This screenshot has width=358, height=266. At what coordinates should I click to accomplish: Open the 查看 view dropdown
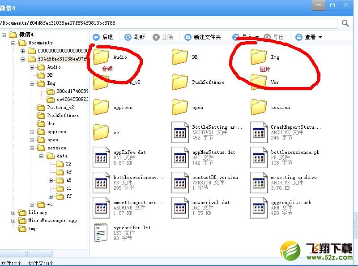tap(308, 37)
